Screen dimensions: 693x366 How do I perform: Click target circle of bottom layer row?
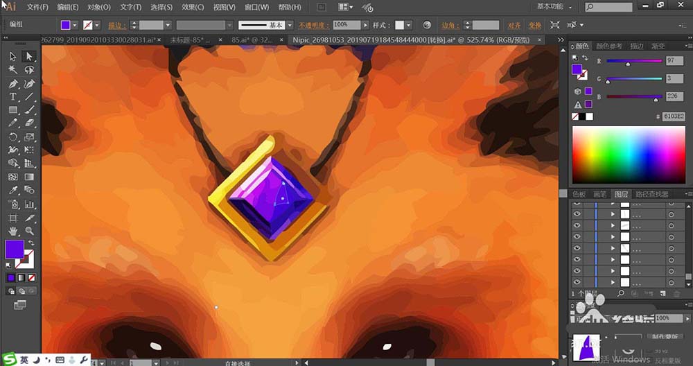click(x=671, y=282)
